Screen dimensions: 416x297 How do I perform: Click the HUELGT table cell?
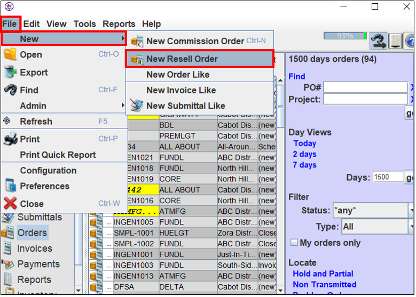[188, 233]
